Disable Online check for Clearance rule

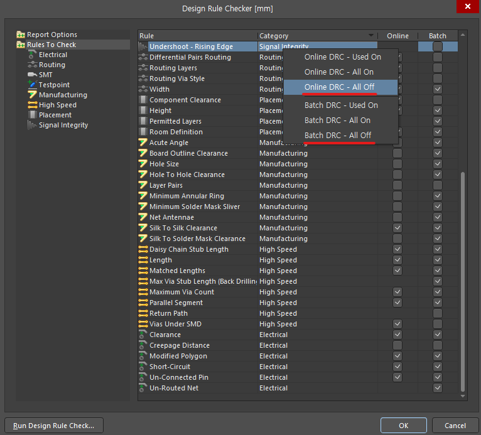coord(397,335)
